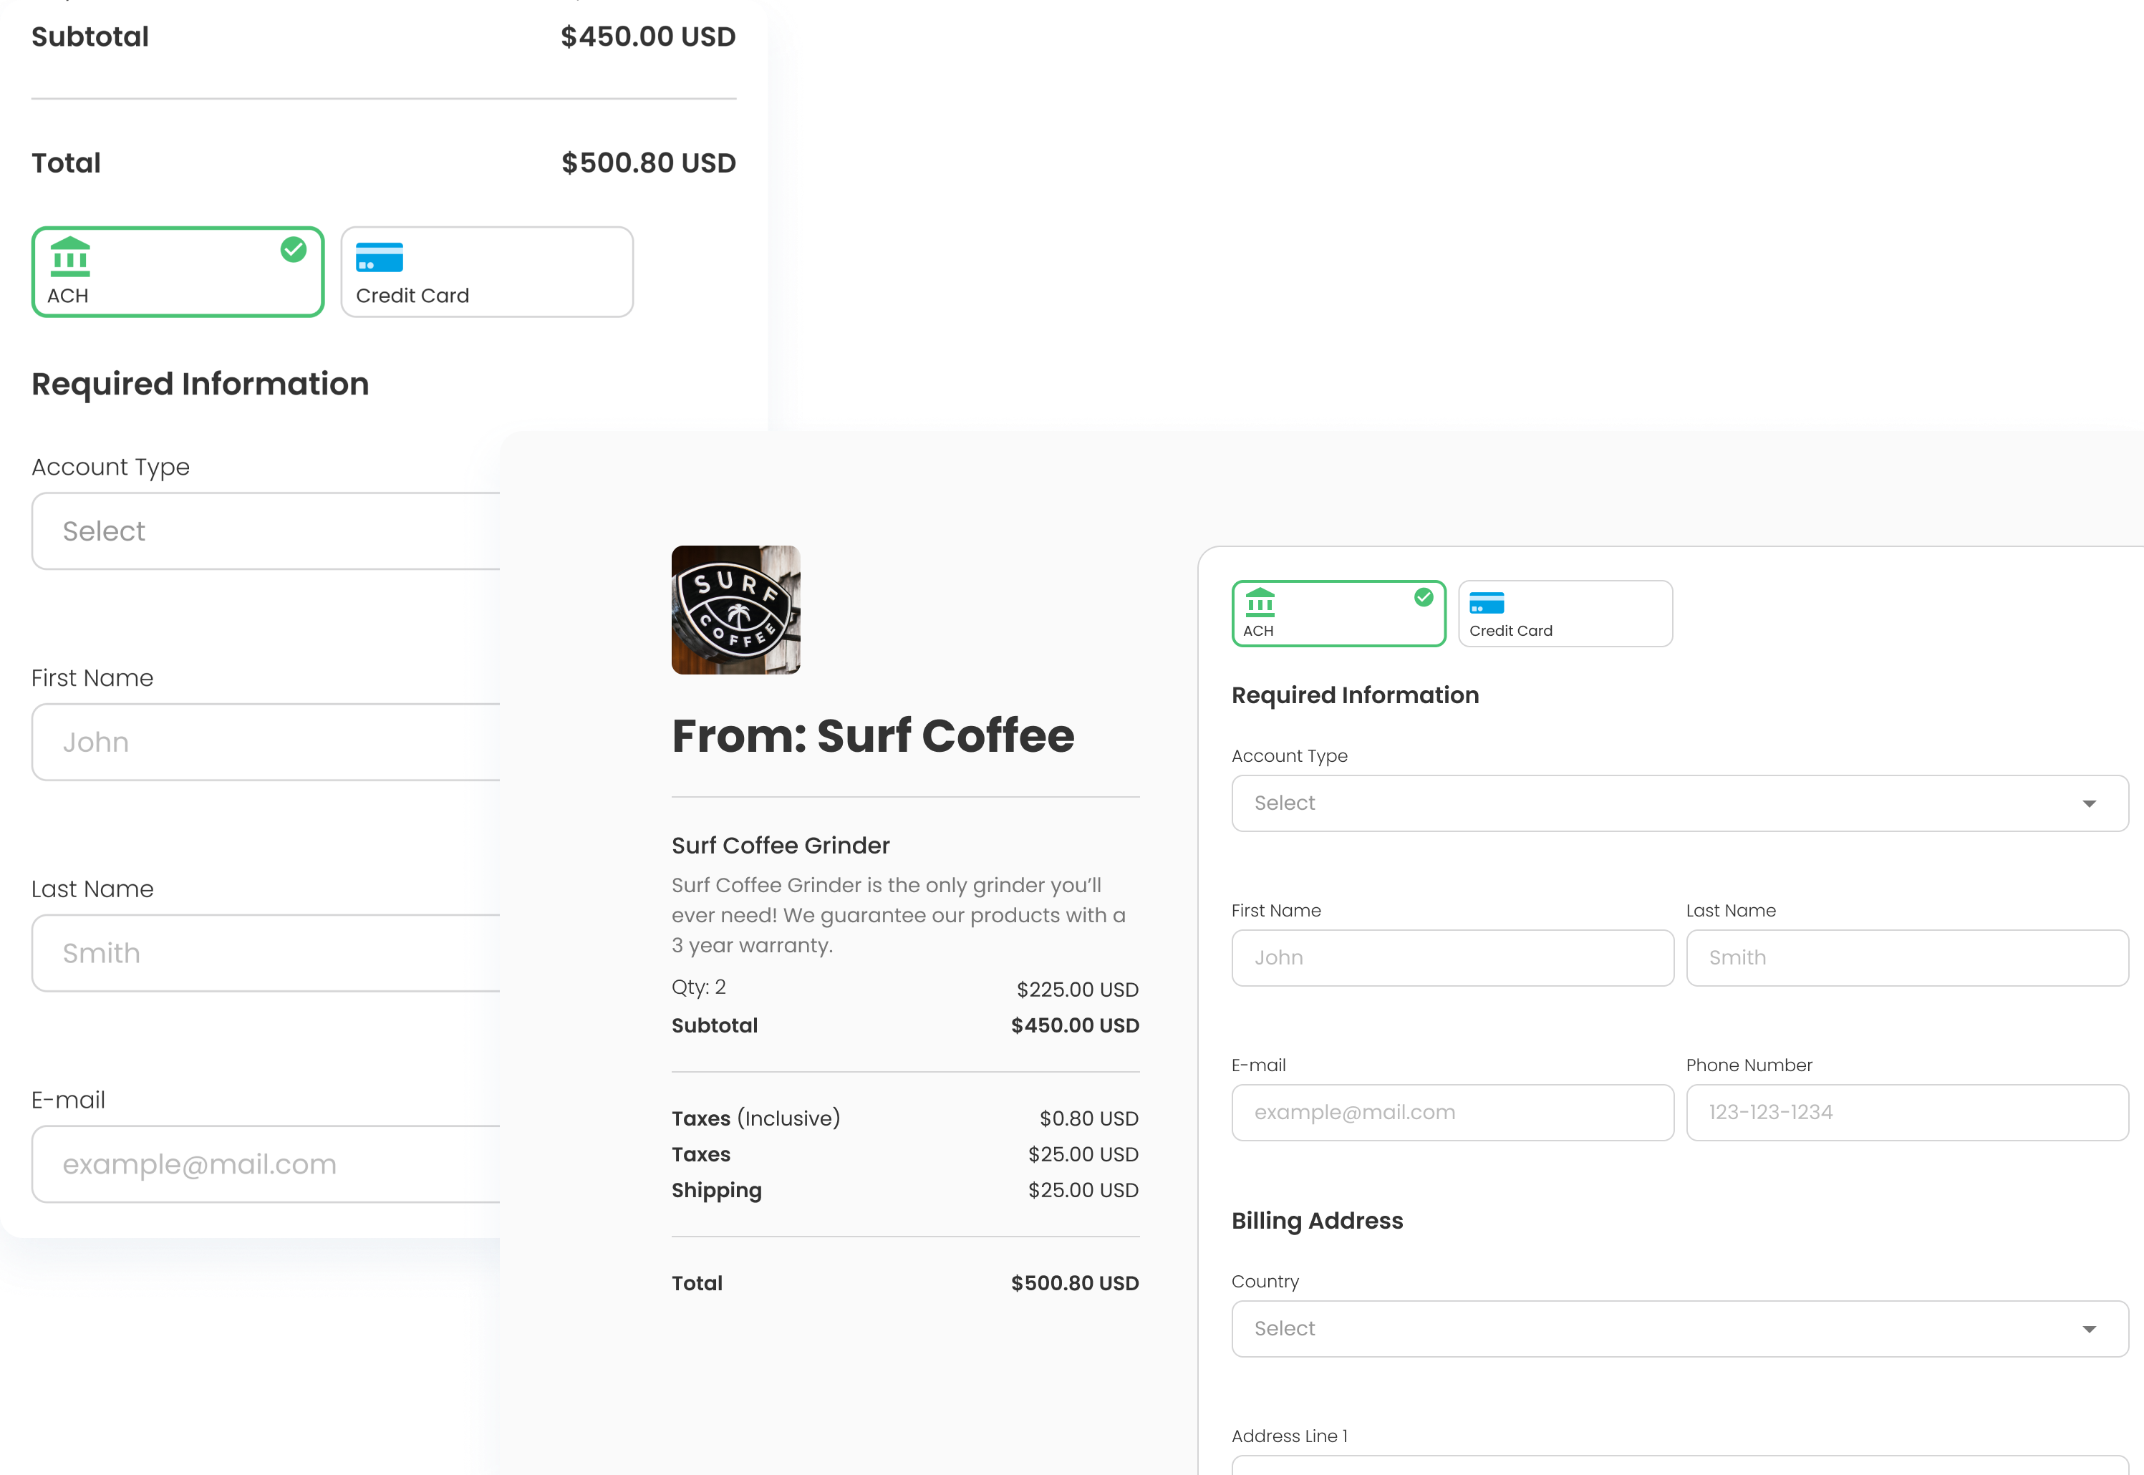Click the bank icon in desktop ACH card
Screen dimensions: 2144x1475
[1260, 603]
